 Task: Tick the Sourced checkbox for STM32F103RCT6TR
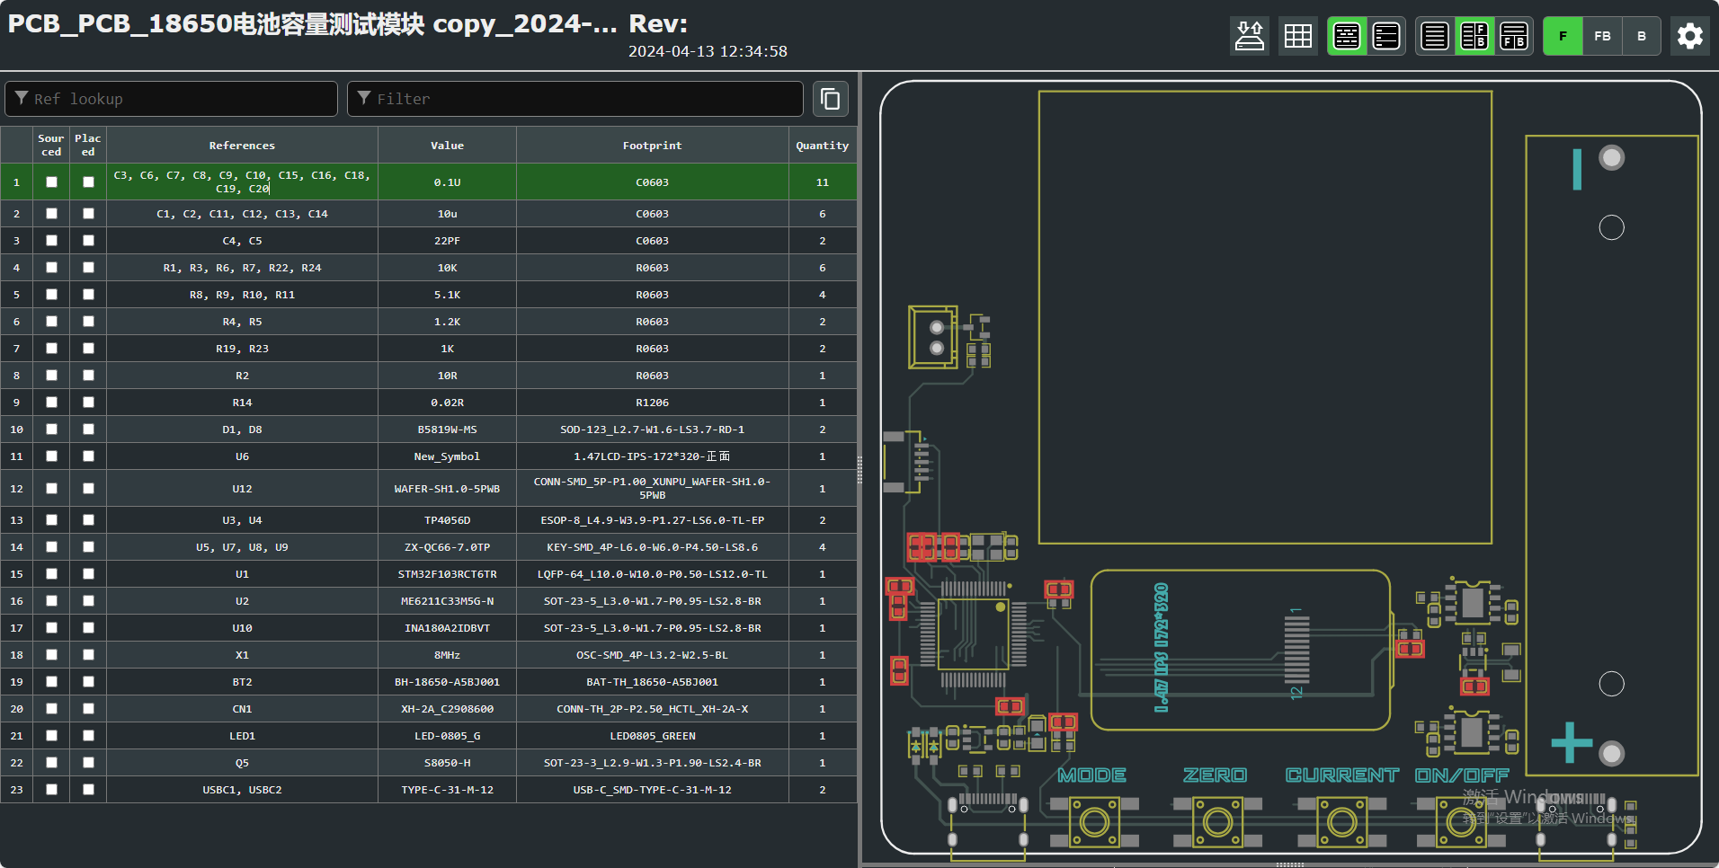click(x=51, y=574)
